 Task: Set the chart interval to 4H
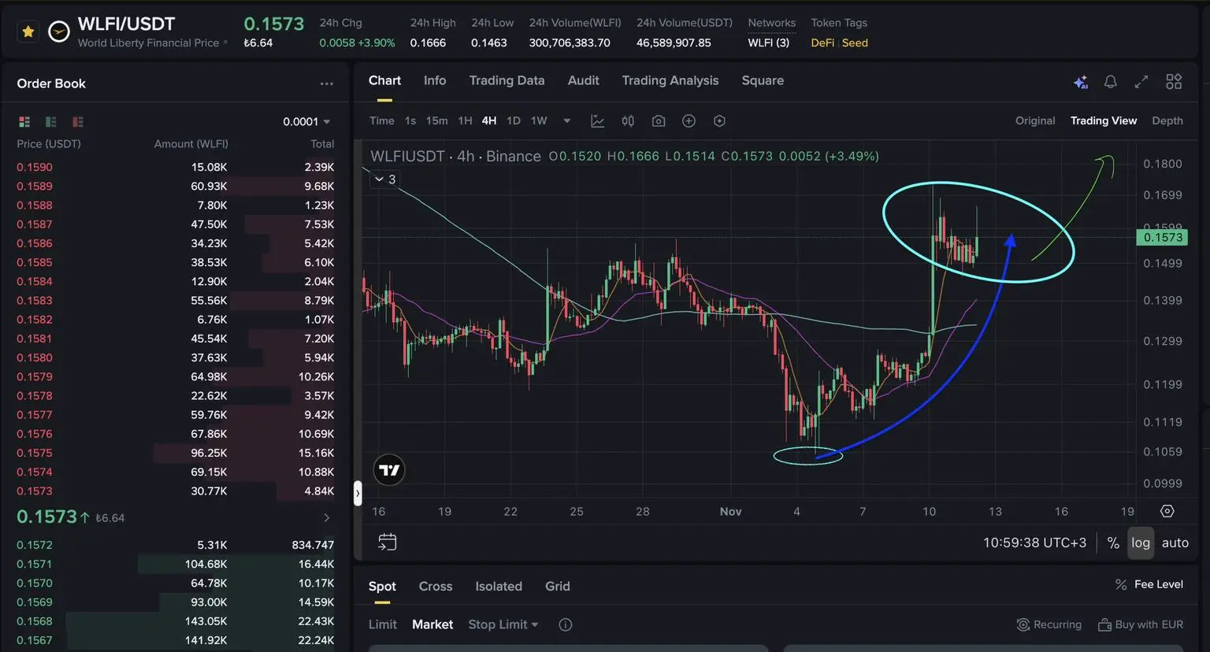pos(489,120)
